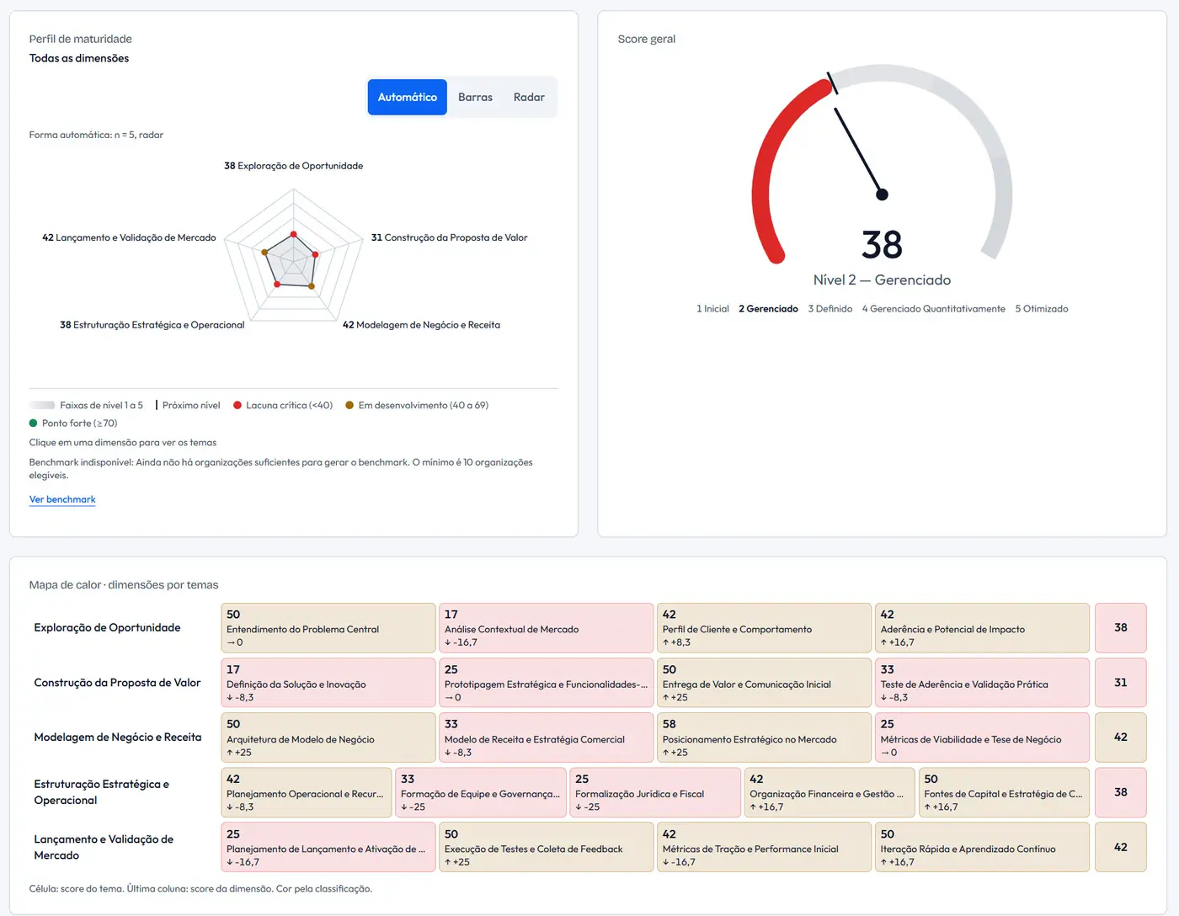This screenshot has width=1179, height=916.
Task: Open the Execução de Testes e Coleta de Feedback cell
Action: [x=547, y=847]
